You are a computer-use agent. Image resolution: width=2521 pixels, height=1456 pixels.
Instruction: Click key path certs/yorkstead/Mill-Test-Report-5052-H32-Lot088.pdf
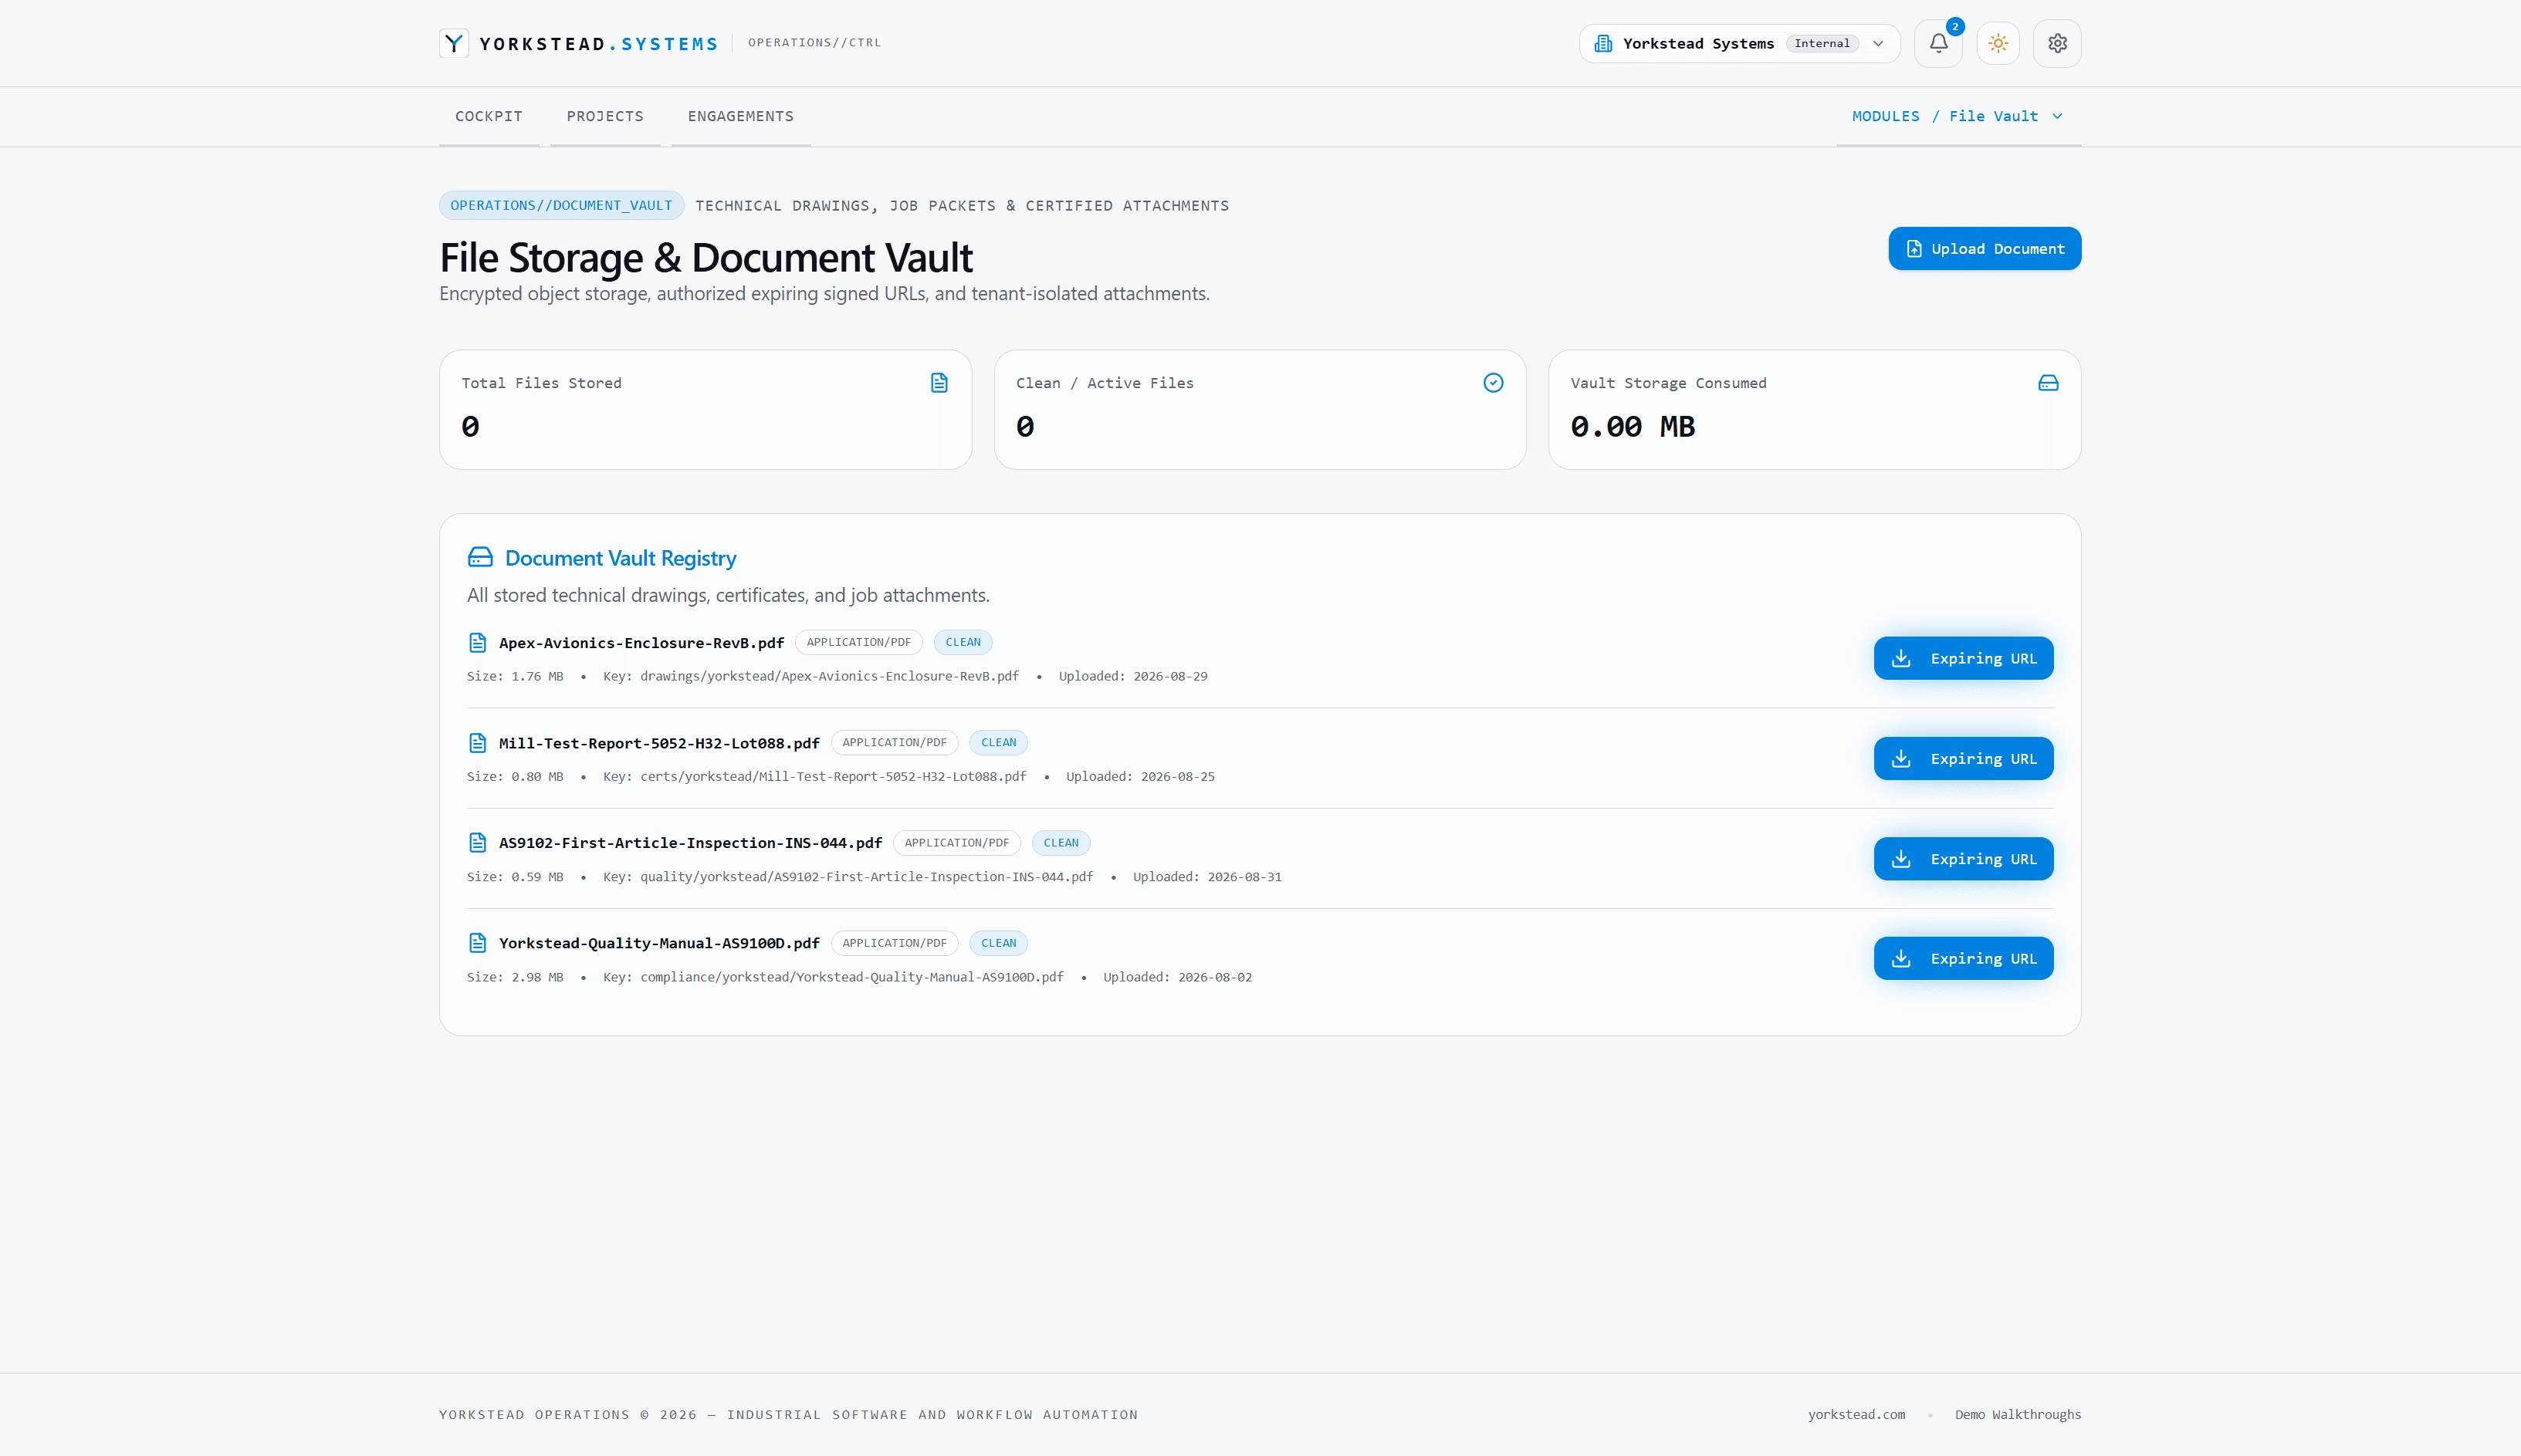point(832,776)
